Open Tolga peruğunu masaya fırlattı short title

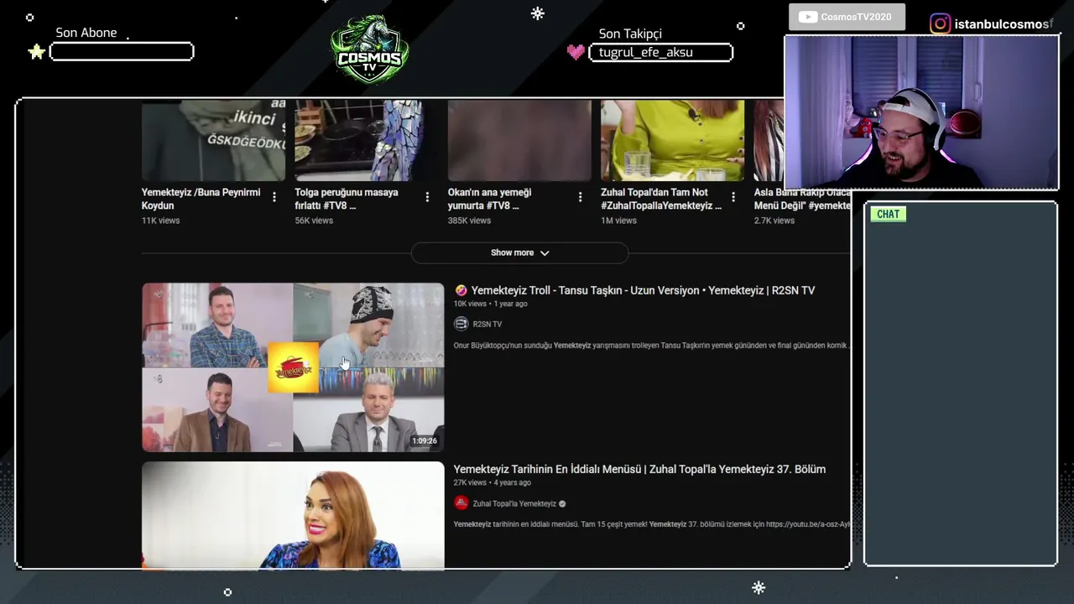(347, 199)
